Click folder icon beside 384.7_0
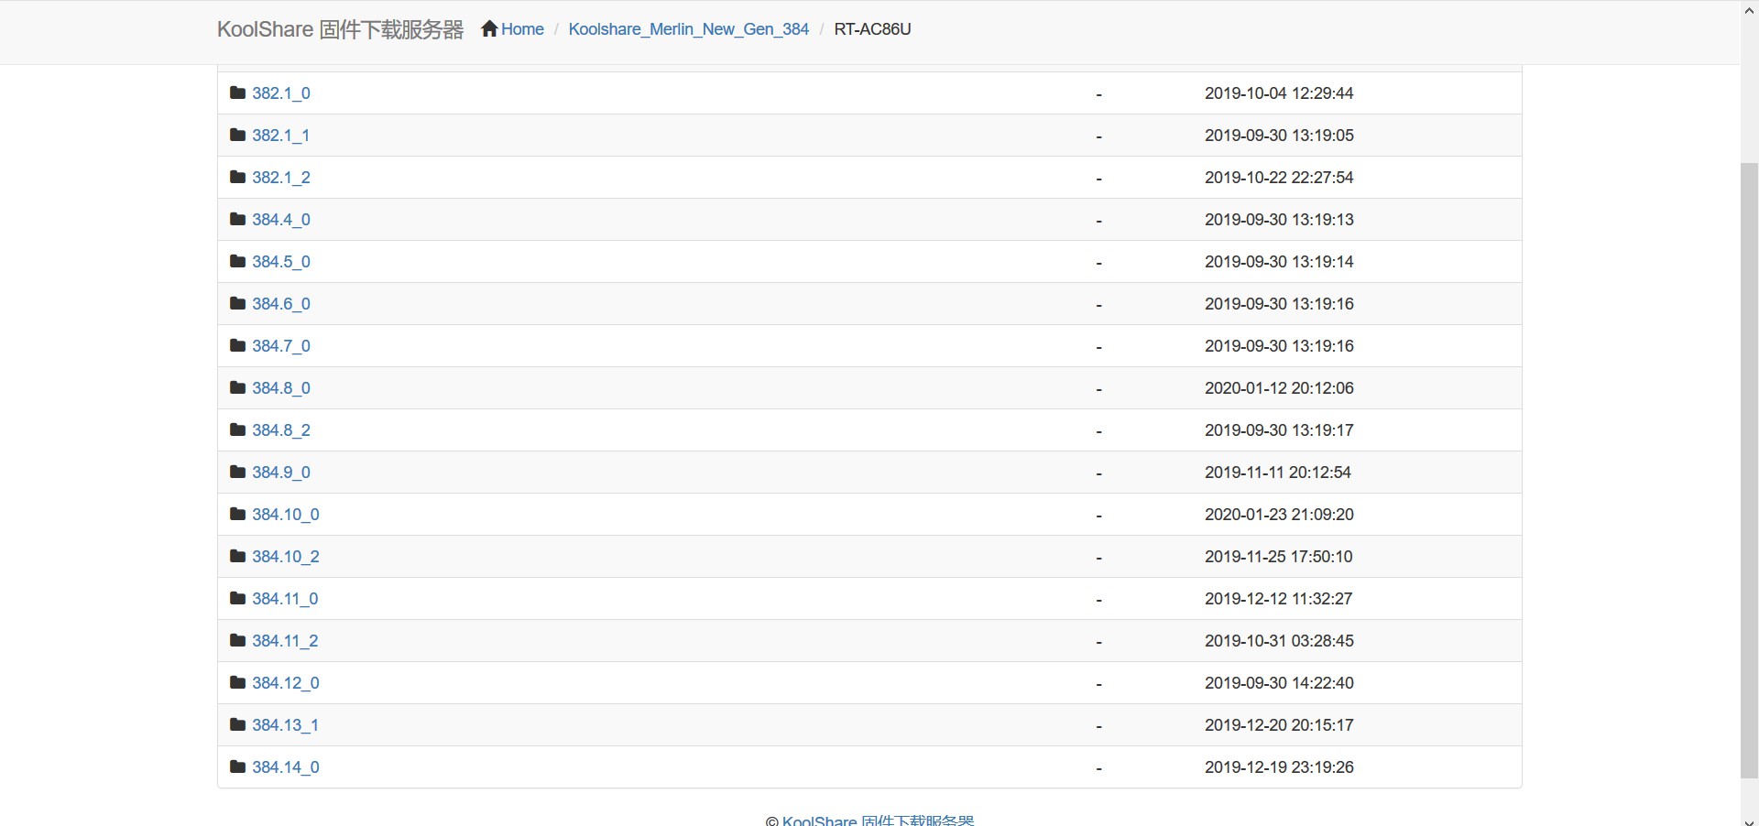 (x=238, y=345)
